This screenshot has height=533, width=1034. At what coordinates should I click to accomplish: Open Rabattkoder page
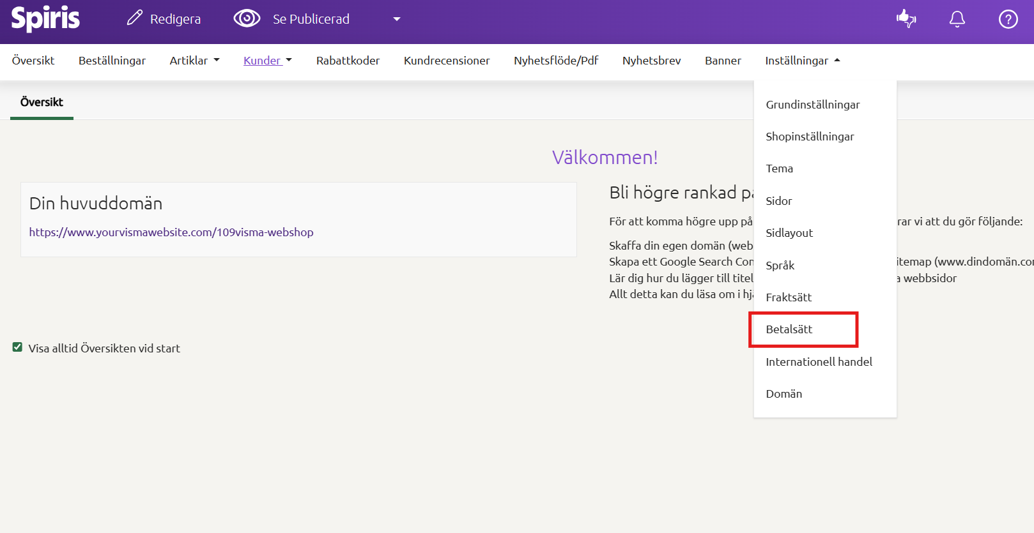(348, 61)
